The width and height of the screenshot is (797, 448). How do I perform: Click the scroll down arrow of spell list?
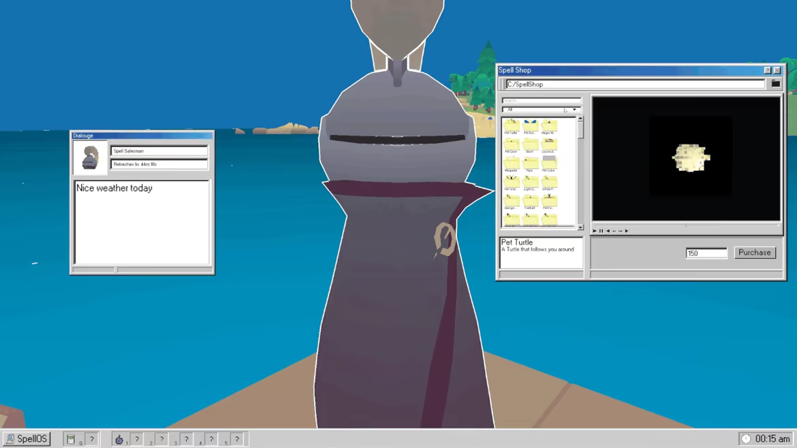[x=580, y=227]
